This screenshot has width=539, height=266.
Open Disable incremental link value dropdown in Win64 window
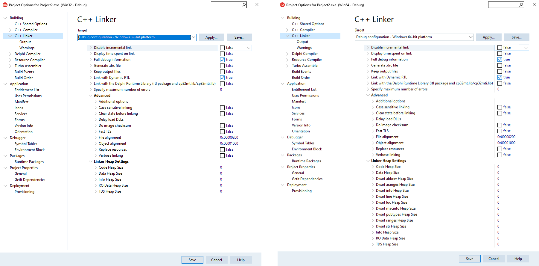point(526,47)
